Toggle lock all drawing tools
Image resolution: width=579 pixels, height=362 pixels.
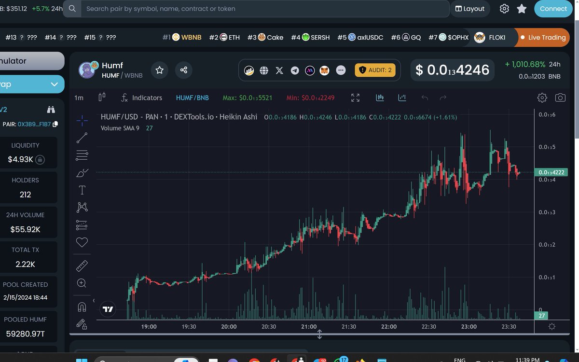pos(82,324)
